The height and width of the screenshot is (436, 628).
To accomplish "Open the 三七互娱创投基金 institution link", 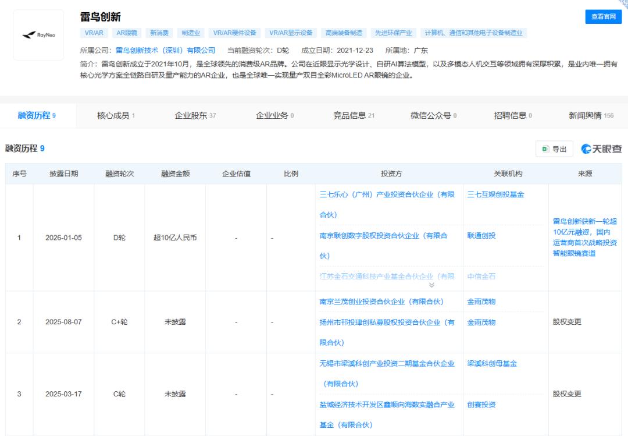I will (x=491, y=194).
